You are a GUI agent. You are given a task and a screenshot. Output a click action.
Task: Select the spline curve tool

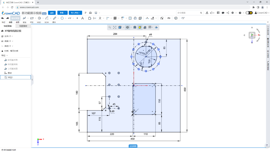coord(69,18)
